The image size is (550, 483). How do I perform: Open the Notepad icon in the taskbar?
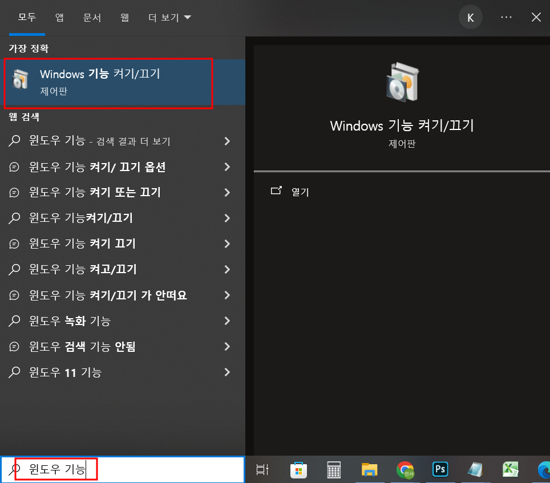pos(475,470)
